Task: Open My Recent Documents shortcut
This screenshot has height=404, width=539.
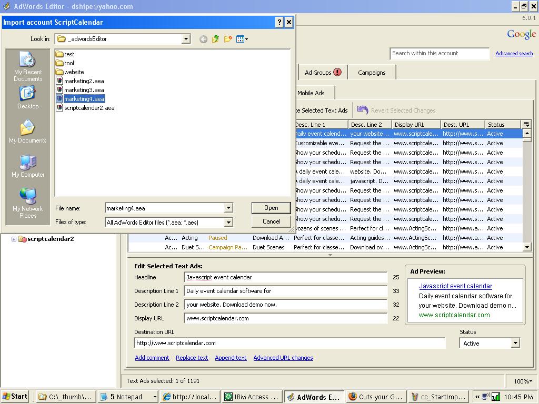Action: 28,67
